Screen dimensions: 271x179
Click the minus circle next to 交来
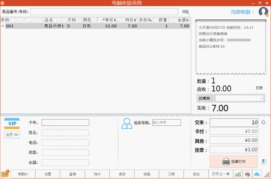263,122
